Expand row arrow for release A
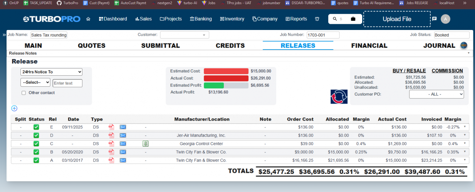Viewport: 475px width, 192px height. 464,160
